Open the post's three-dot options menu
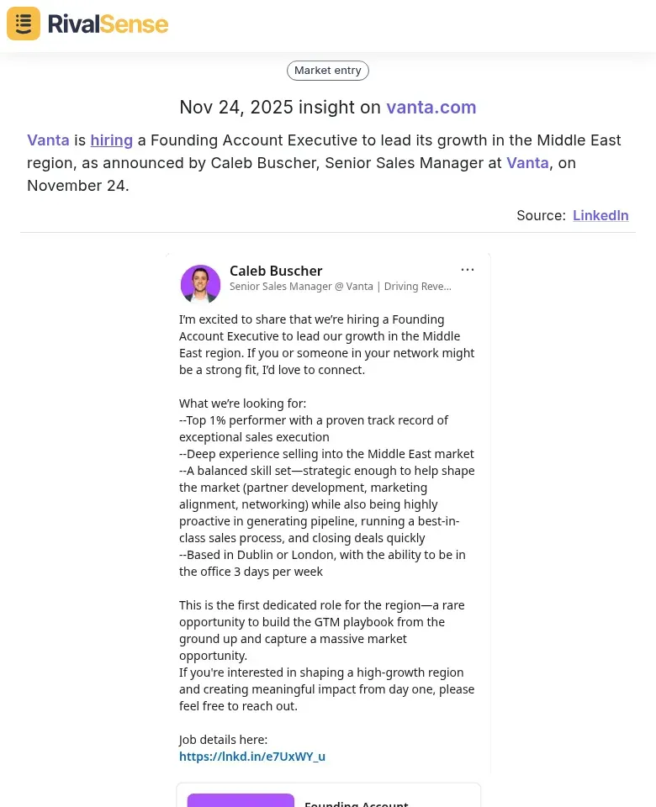This screenshot has width=656, height=807. 468,269
